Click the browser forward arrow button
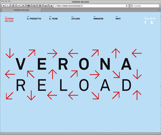The height and width of the screenshot is (135, 161). tap(8, 6)
